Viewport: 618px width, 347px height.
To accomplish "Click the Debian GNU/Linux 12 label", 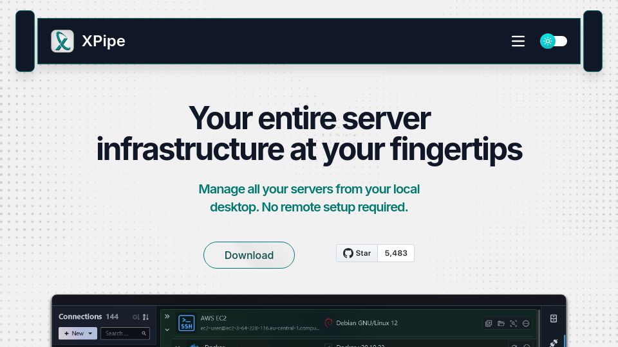I will coord(366,323).
